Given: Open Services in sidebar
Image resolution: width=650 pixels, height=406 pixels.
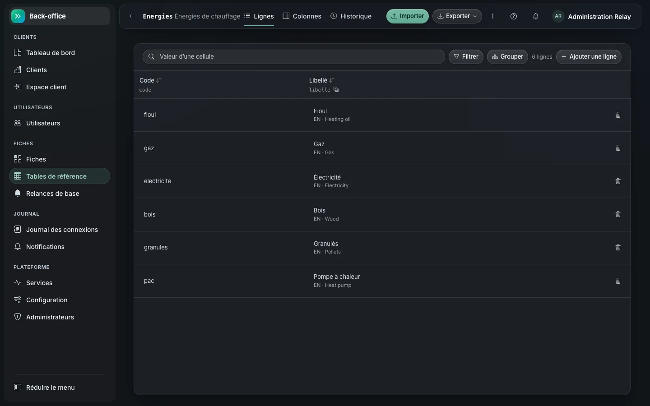Looking at the screenshot, I should (x=60, y=283).
